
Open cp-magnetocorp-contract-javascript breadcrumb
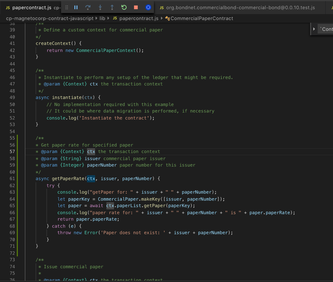[x=50, y=18]
